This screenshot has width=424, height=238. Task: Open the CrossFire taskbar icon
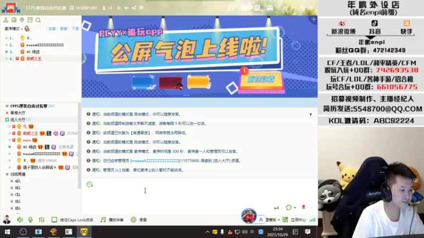coord(54,232)
